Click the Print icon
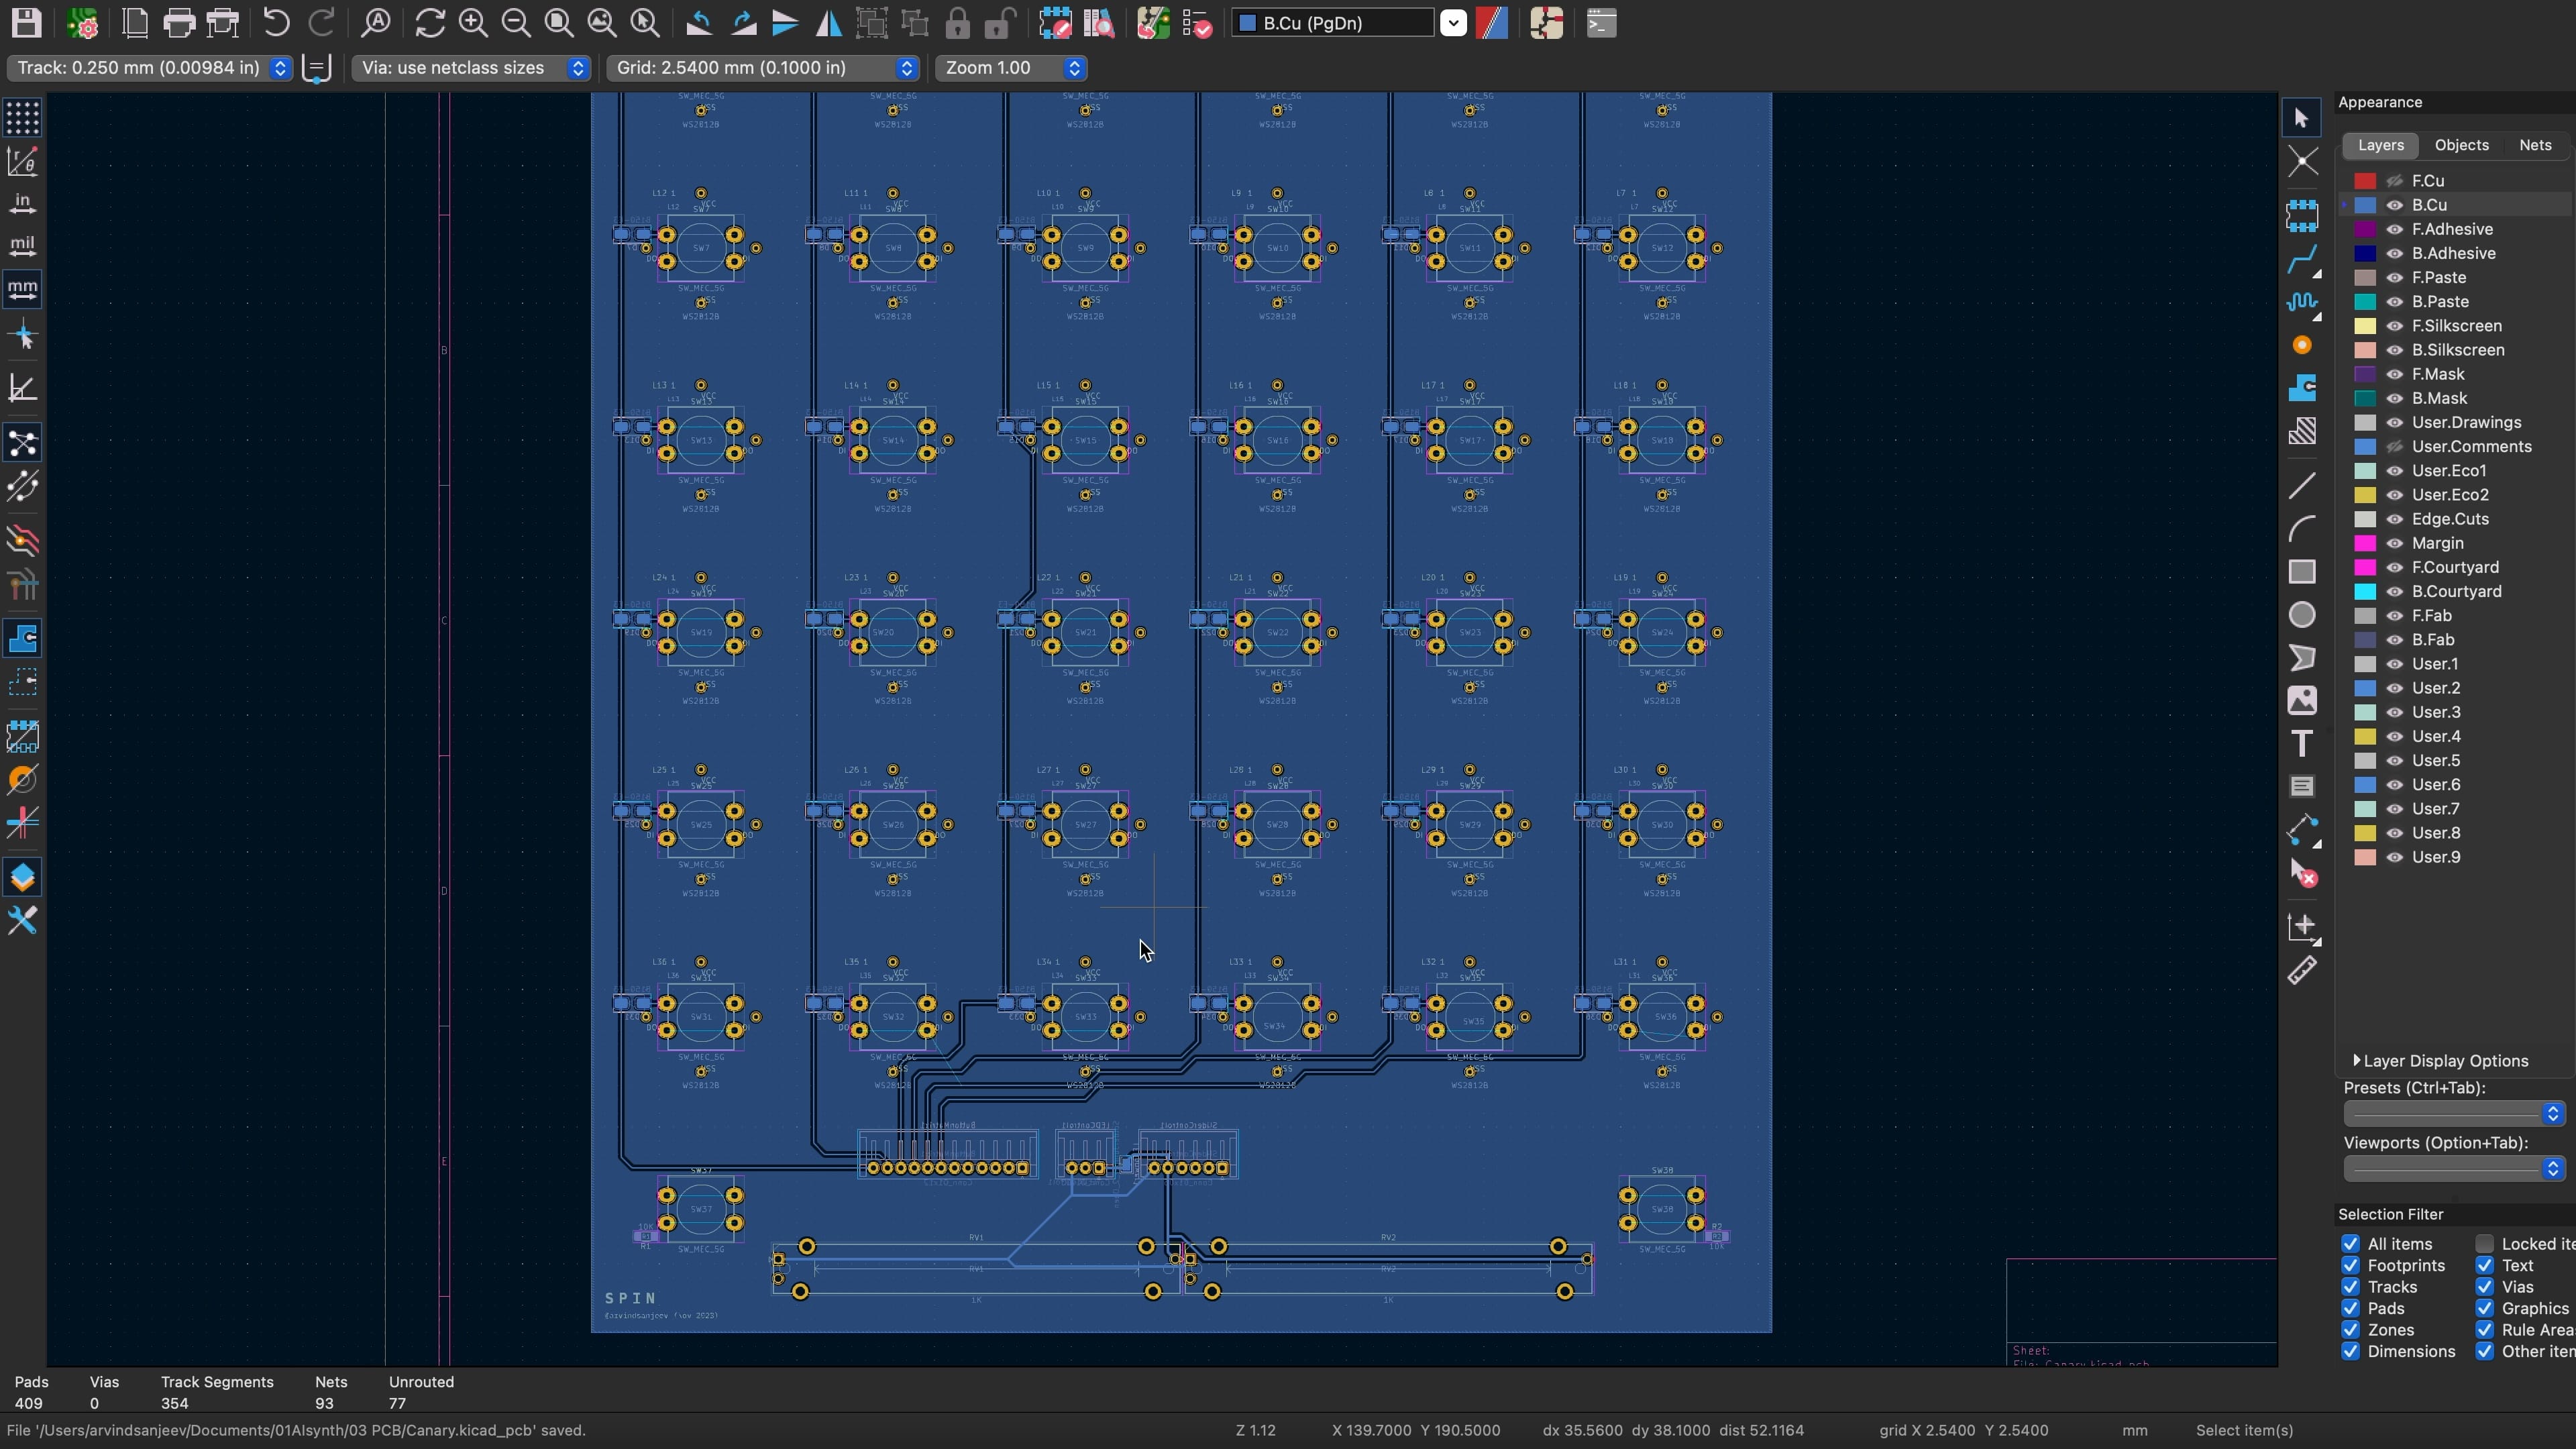Screen dimensions: 2576x1449 click(x=179, y=23)
